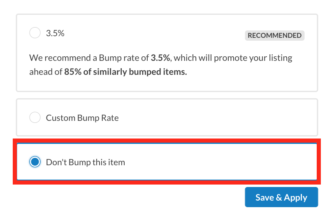Click the bold "3.5%" in the recommendation sentence
334x224 pixels.
click(160, 58)
